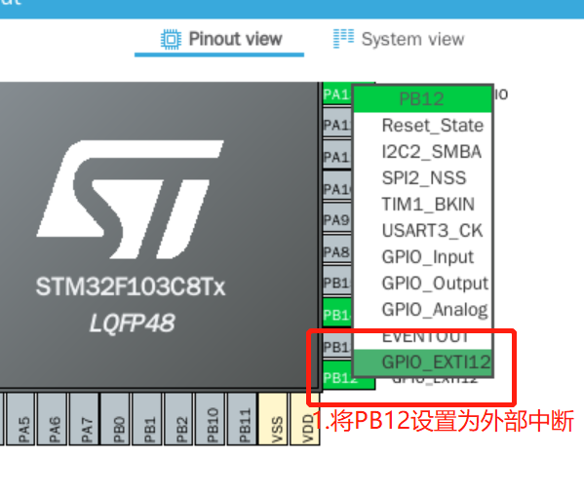Image resolution: width=584 pixels, height=495 pixels.
Task: Switch to the System view tab
Action: (x=399, y=39)
